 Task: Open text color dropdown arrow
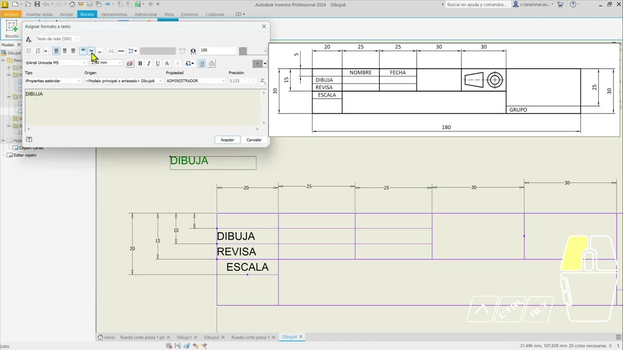(x=265, y=63)
